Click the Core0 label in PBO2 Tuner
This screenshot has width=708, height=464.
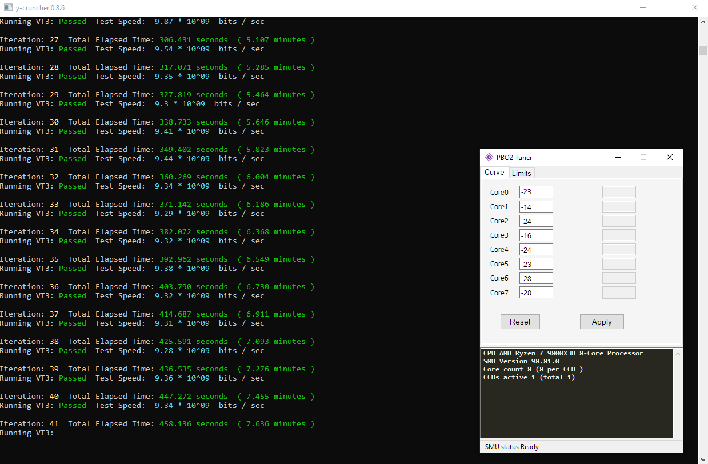[499, 193]
